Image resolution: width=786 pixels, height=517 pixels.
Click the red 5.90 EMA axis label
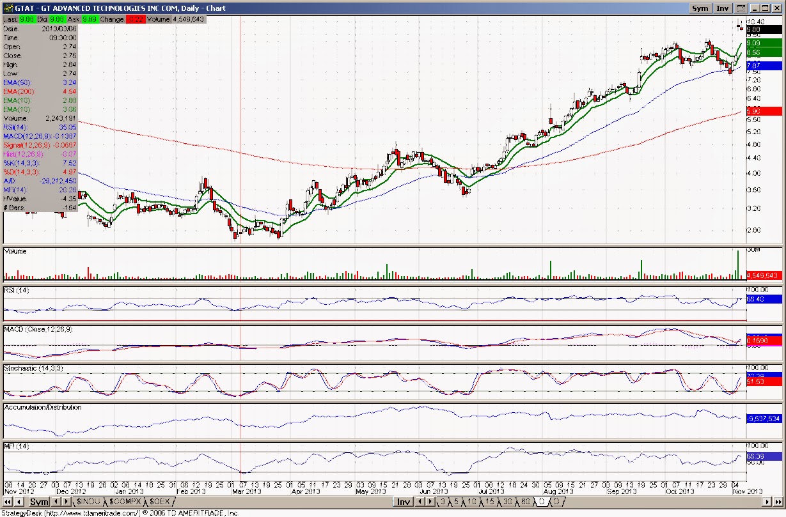click(765, 111)
